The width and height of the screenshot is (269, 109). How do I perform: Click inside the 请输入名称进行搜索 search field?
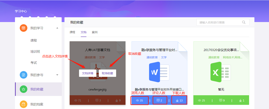point(223,22)
